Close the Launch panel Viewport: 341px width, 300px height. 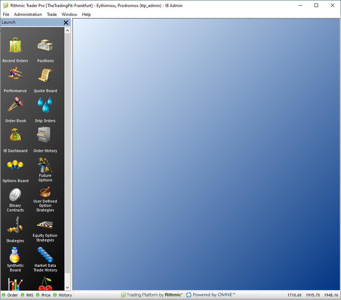(66, 23)
